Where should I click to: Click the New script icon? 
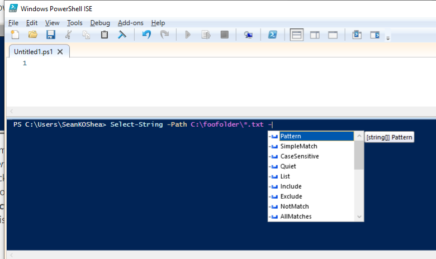pos(15,35)
